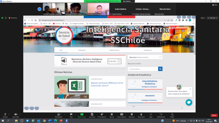Open the View Options dropdown
219x123 pixels.
[128, 1]
